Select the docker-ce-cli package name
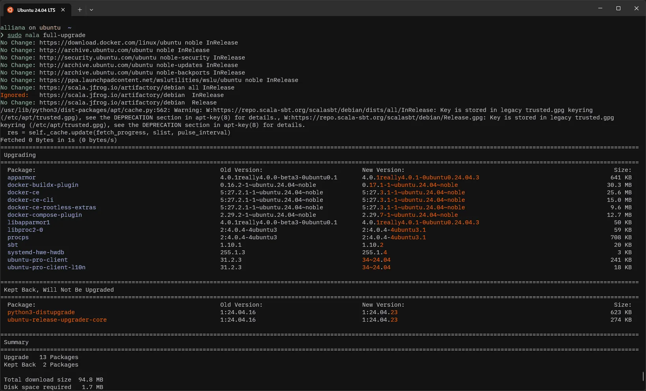Screen dimensions: 646x391 [30, 200]
